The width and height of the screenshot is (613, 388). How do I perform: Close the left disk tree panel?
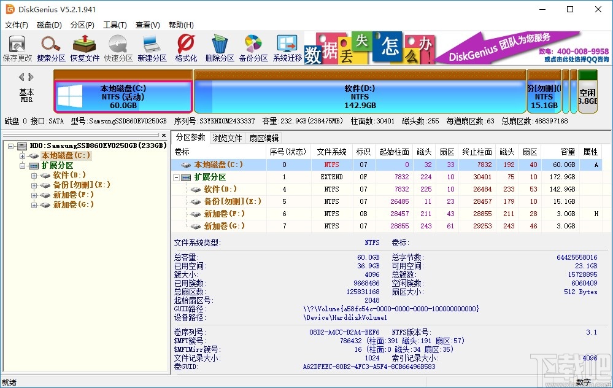164,135
